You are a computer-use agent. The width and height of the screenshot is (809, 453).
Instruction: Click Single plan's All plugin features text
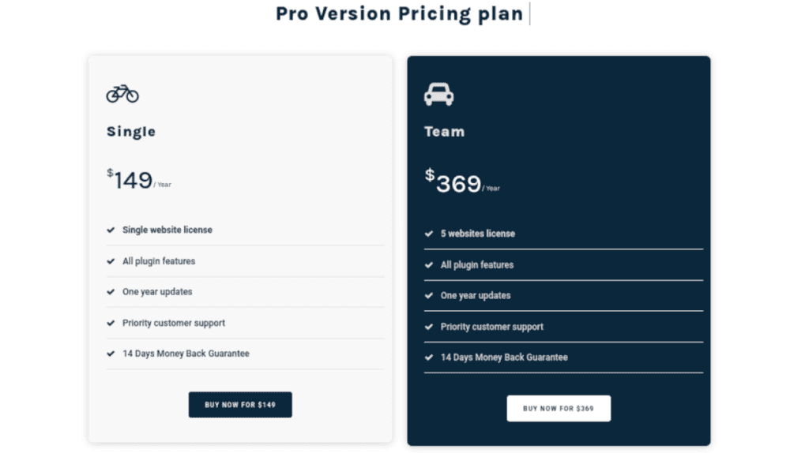pos(159,261)
